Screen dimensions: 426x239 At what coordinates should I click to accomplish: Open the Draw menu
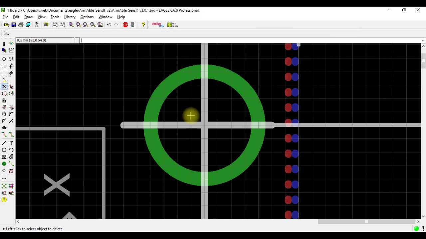(x=29, y=17)
